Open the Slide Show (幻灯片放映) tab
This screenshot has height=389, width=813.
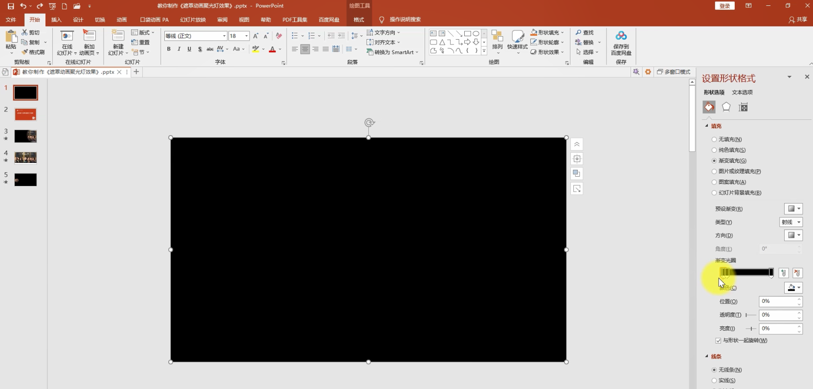(x=193, y=20)
